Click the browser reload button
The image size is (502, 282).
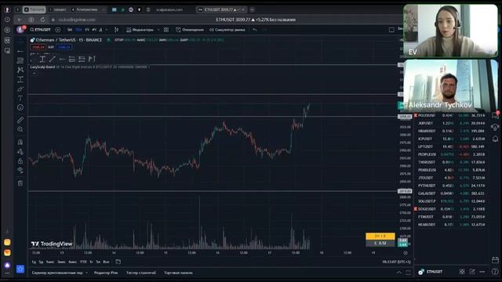(42, 20)
